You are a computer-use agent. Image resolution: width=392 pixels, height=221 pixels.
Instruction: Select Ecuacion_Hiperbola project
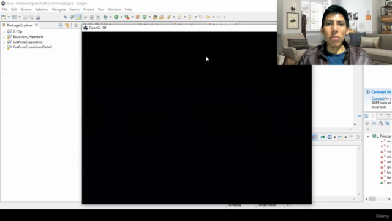[28, 37]
